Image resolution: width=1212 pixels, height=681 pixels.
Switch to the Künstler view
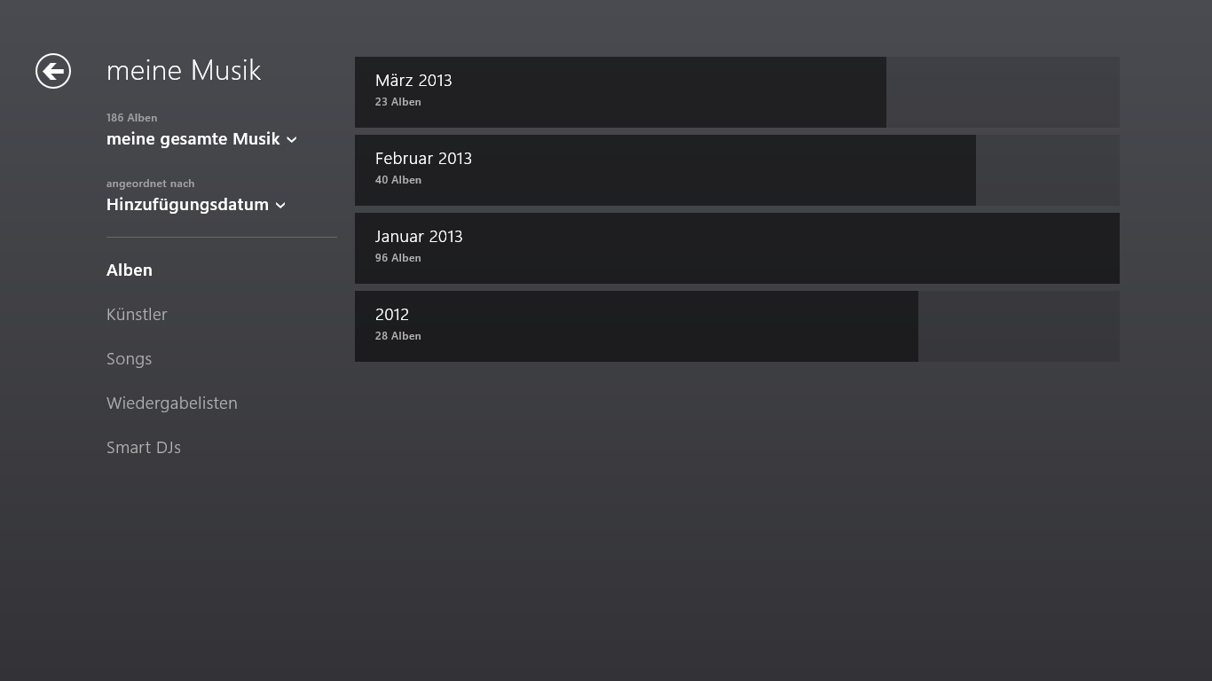click(x=137, y=315)
